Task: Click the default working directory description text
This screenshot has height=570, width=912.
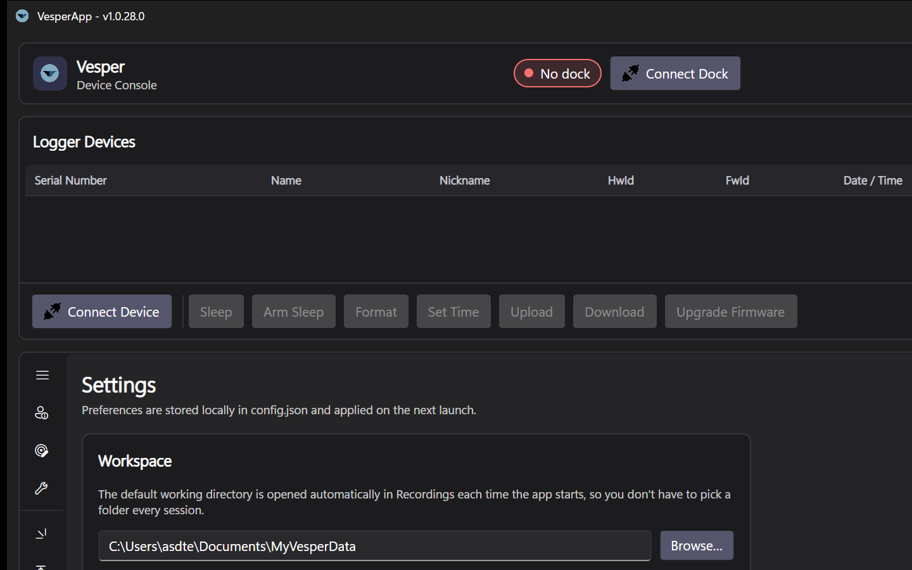Action: coord(414,502)
